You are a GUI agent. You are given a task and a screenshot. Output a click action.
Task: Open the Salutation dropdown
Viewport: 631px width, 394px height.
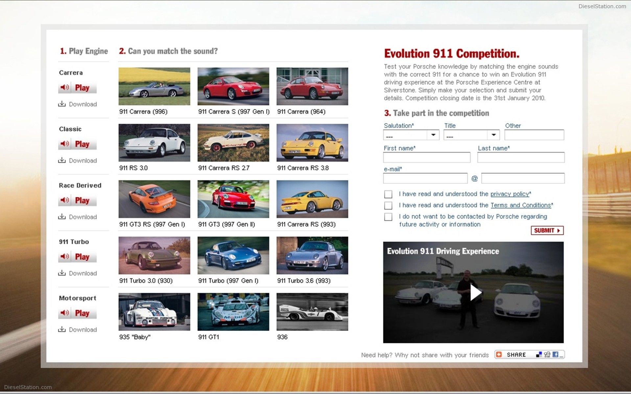pos(411,135)
